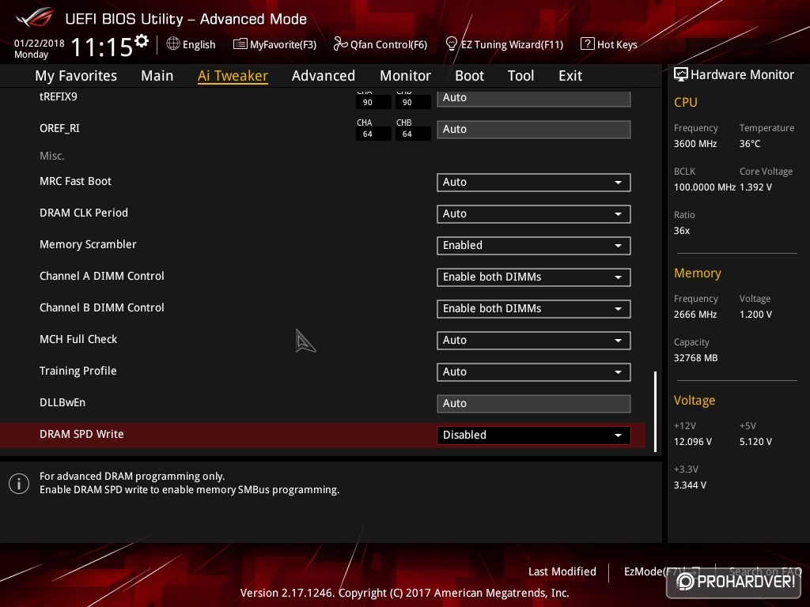Select the MCH Full Check label
This screenshot has width=810, height=607.
[78, 339]
